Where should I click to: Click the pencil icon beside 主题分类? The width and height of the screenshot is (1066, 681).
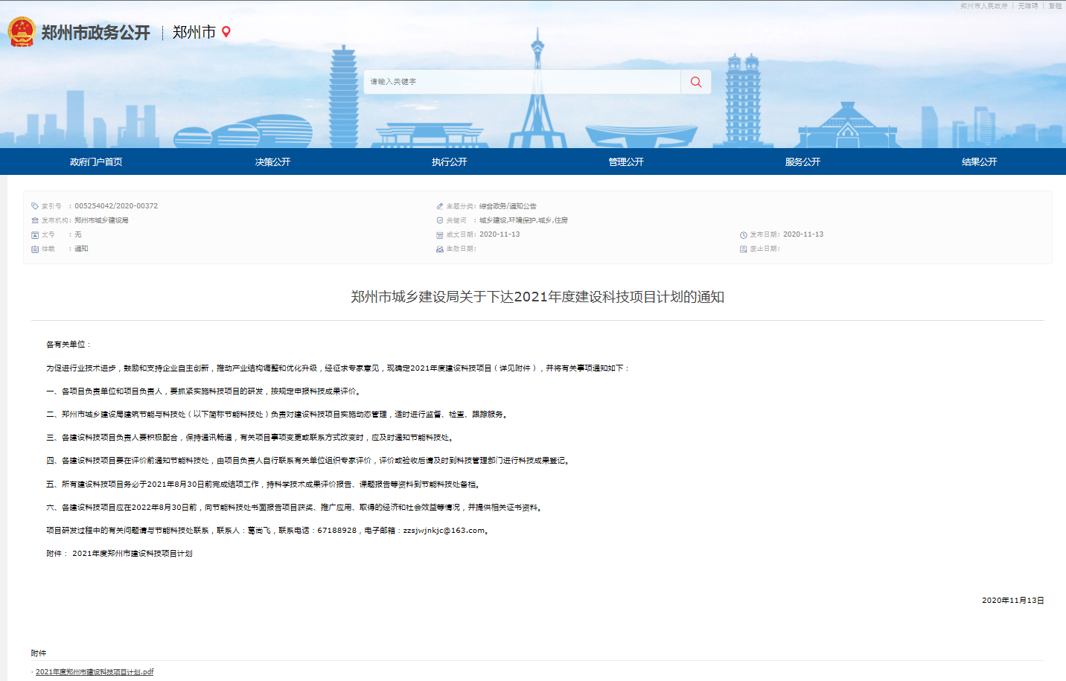(440, 206)
